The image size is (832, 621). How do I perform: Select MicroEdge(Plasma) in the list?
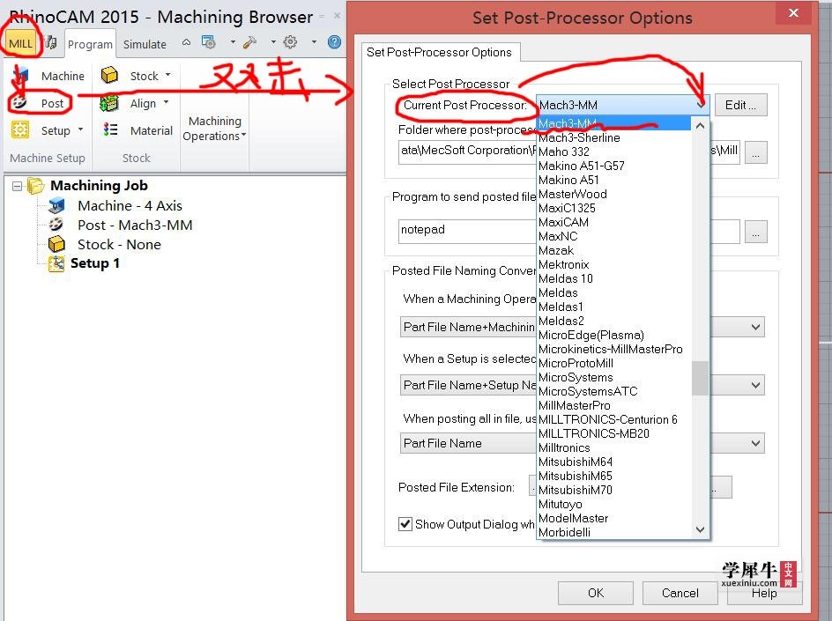pos(614,335)
